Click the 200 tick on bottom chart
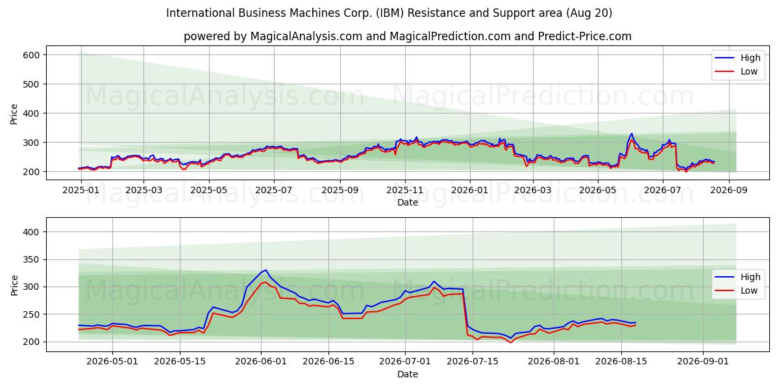This screenshot has height=389, width=779. click(x=32, y=342)
